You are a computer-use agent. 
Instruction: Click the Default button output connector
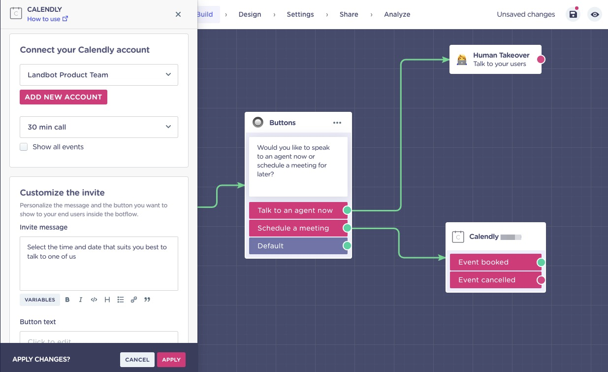(x=347, y=246)
